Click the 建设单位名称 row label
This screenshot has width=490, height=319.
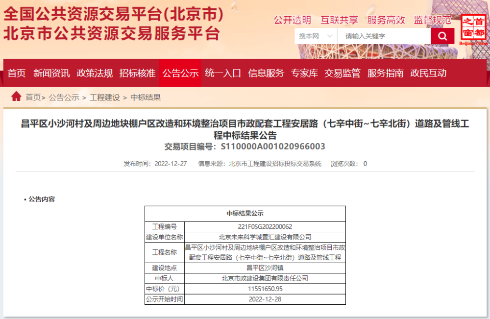pos(164,237)
